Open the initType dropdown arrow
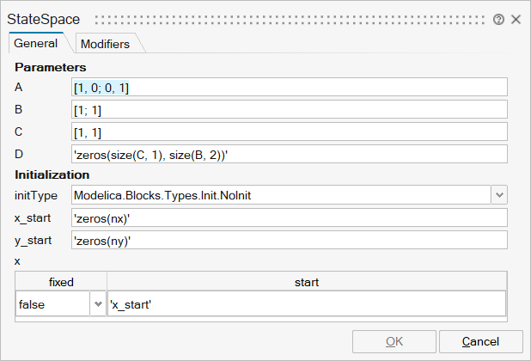The height and width of the screenshot is (361, 531). click(499, 195)
